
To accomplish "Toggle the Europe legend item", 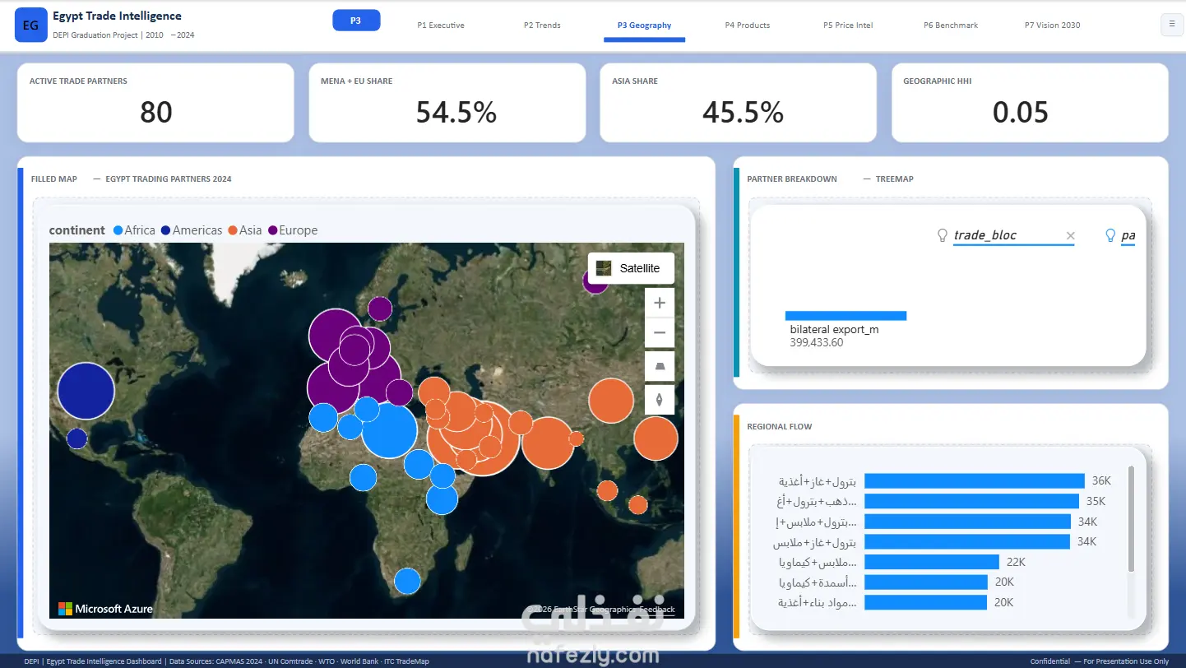I will point(292,230).
